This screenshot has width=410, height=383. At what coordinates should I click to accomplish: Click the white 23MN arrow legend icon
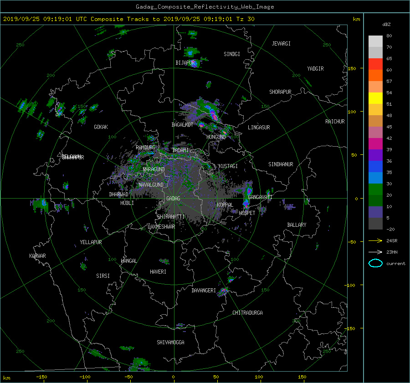click(375, 252)
